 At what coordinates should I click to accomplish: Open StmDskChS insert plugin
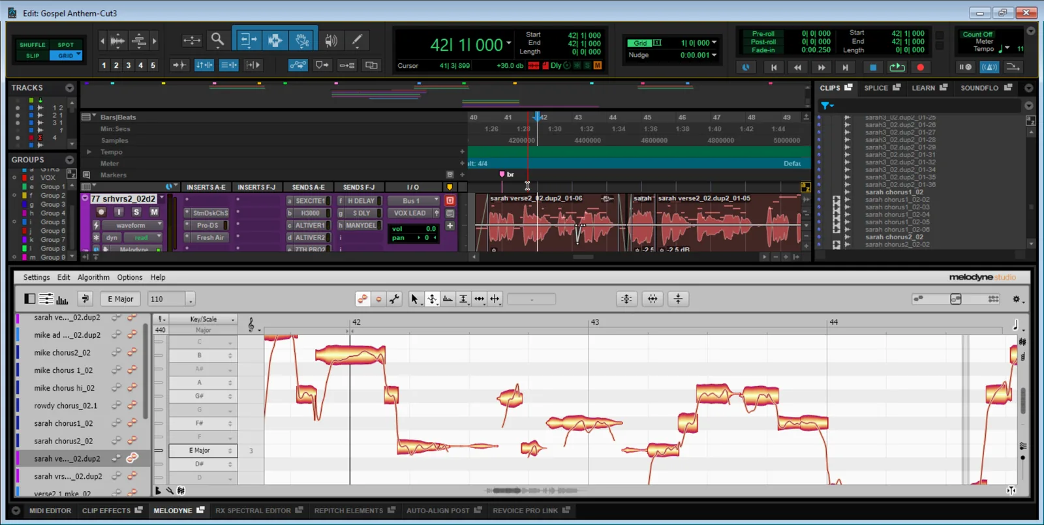[206, 213]
